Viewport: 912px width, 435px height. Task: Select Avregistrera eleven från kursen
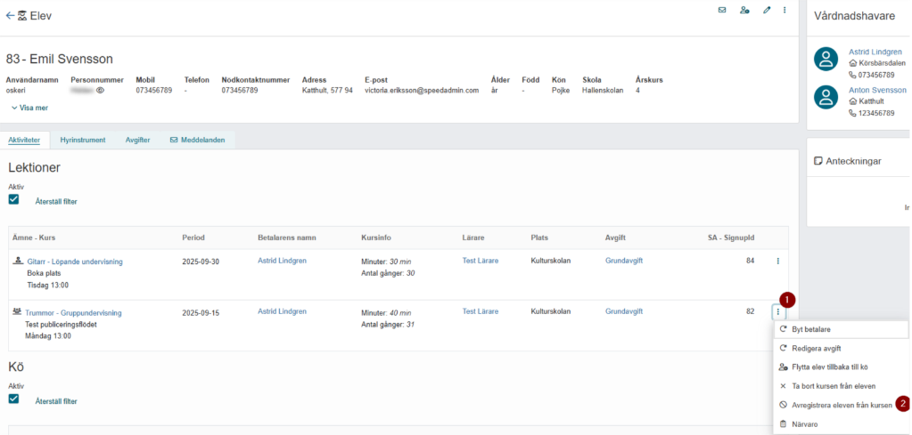tap(841, 406)
